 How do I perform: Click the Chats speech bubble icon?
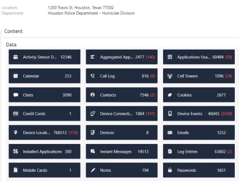[16, 95]
